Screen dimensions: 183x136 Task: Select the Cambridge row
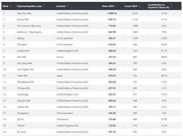tap(91, 94)
